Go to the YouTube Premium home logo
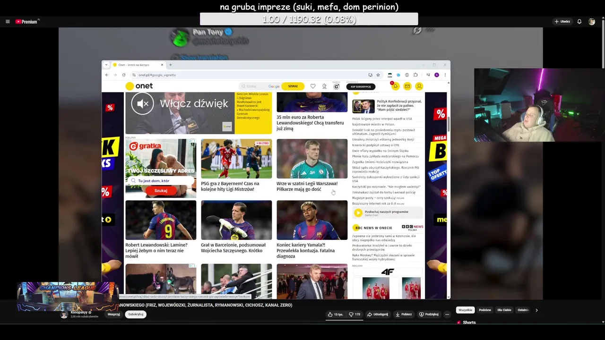This screenshot has width=605, height=340. pos(26,22)
